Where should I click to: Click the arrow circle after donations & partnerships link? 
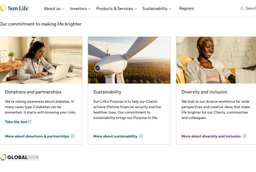click(x=73, y=136)
